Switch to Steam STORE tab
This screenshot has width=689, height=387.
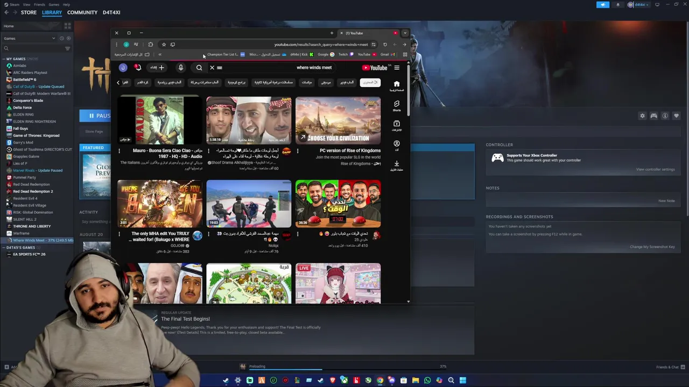point(29,12)
